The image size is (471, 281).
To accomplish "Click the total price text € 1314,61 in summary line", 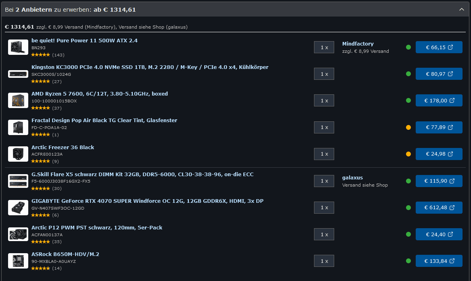I will click(x=19, y=27).
